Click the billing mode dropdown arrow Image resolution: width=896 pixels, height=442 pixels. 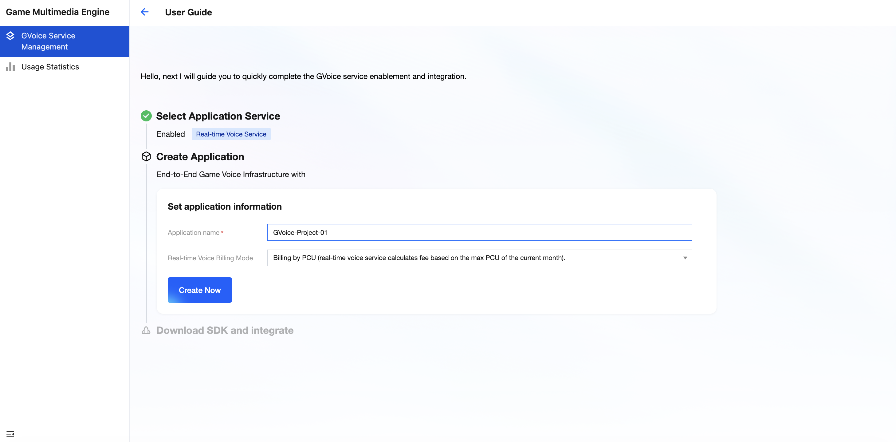pos(685,258)
